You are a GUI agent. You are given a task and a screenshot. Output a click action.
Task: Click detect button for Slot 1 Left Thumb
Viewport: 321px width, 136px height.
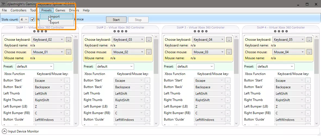[x=67, y=94]
